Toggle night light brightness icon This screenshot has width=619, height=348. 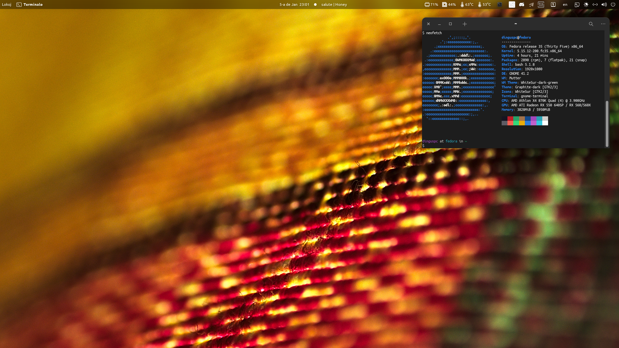[x=586, y=5]
